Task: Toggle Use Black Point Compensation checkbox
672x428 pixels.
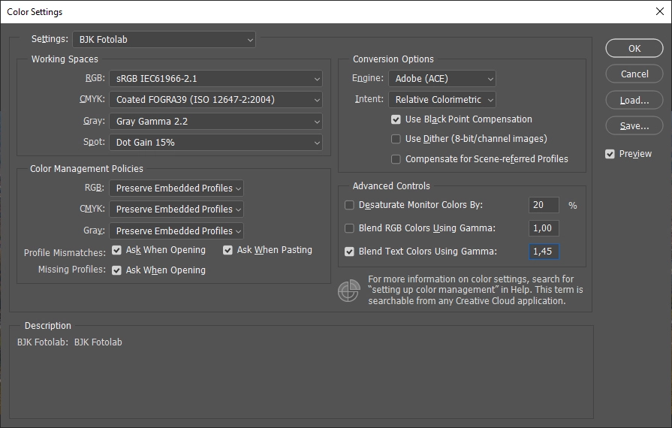Action: (396, 119)
